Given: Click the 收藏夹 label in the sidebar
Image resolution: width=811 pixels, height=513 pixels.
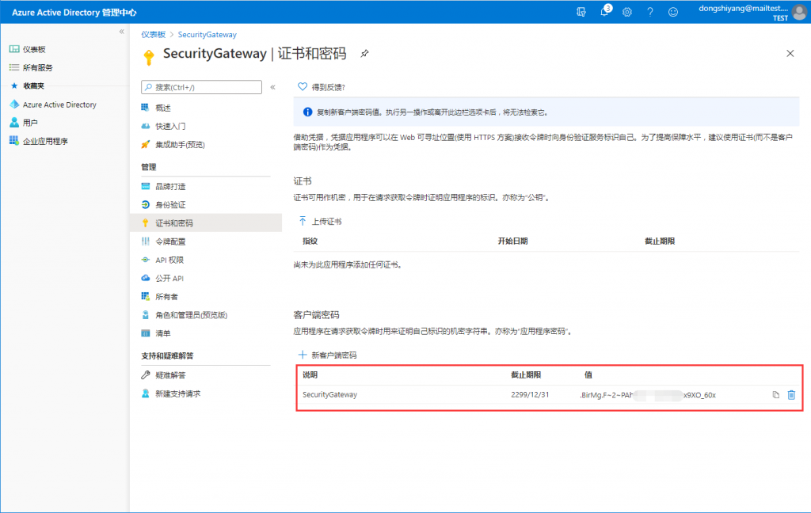Looking at the screenshot, I should pos(33,85).
